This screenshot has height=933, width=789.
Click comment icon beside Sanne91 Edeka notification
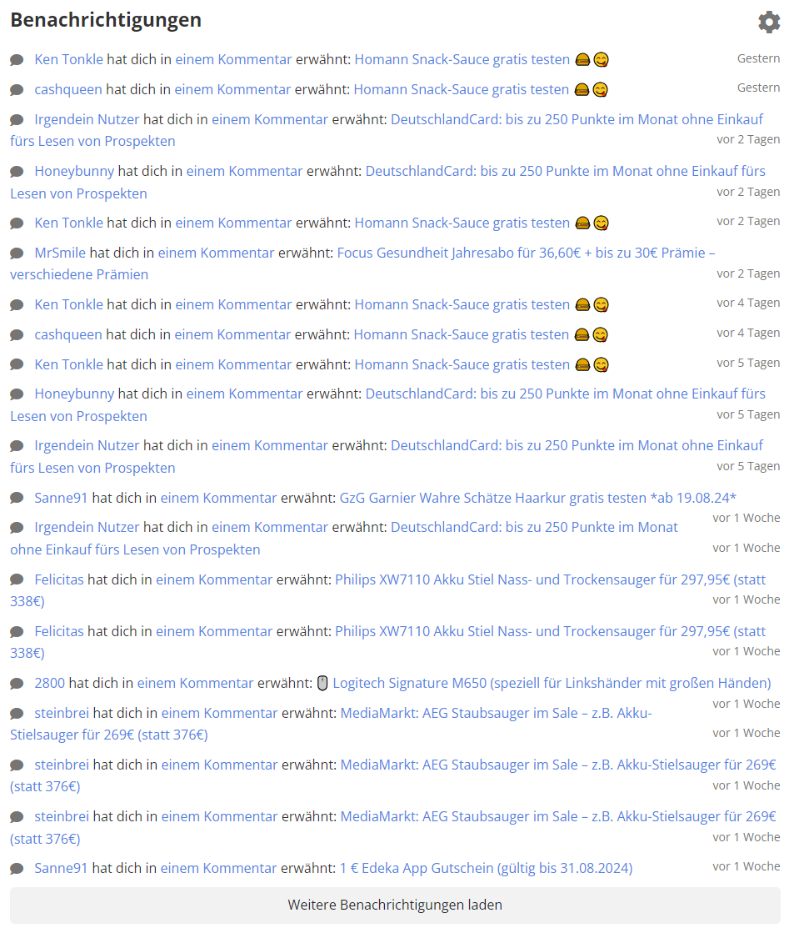(17, 869)
